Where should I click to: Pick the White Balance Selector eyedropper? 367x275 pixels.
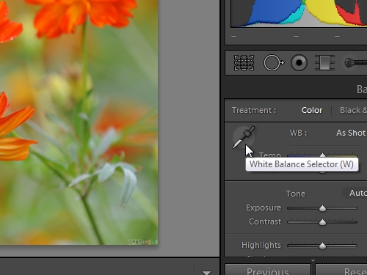pyautogui.click(x=244, y=137)
